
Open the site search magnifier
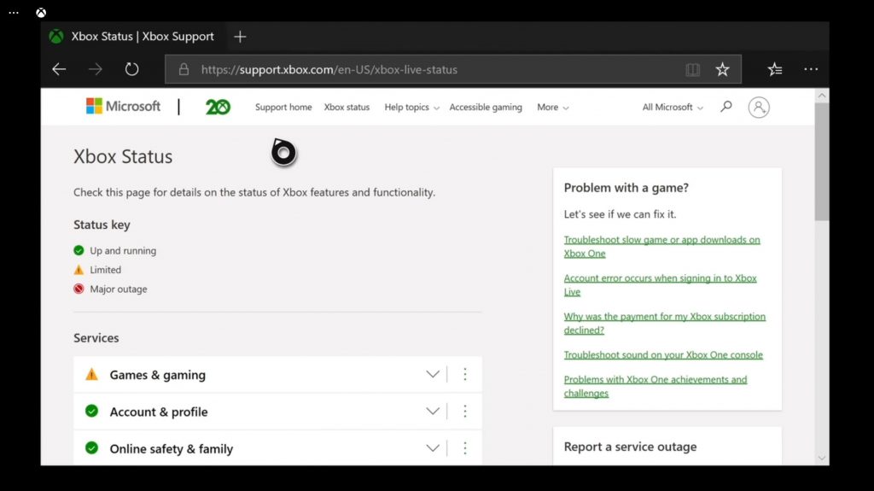725,106
